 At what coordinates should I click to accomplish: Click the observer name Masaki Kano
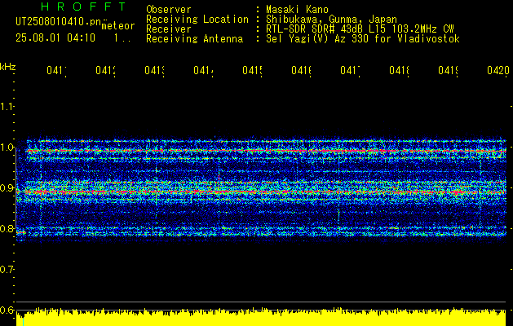(x=297, y=10)
